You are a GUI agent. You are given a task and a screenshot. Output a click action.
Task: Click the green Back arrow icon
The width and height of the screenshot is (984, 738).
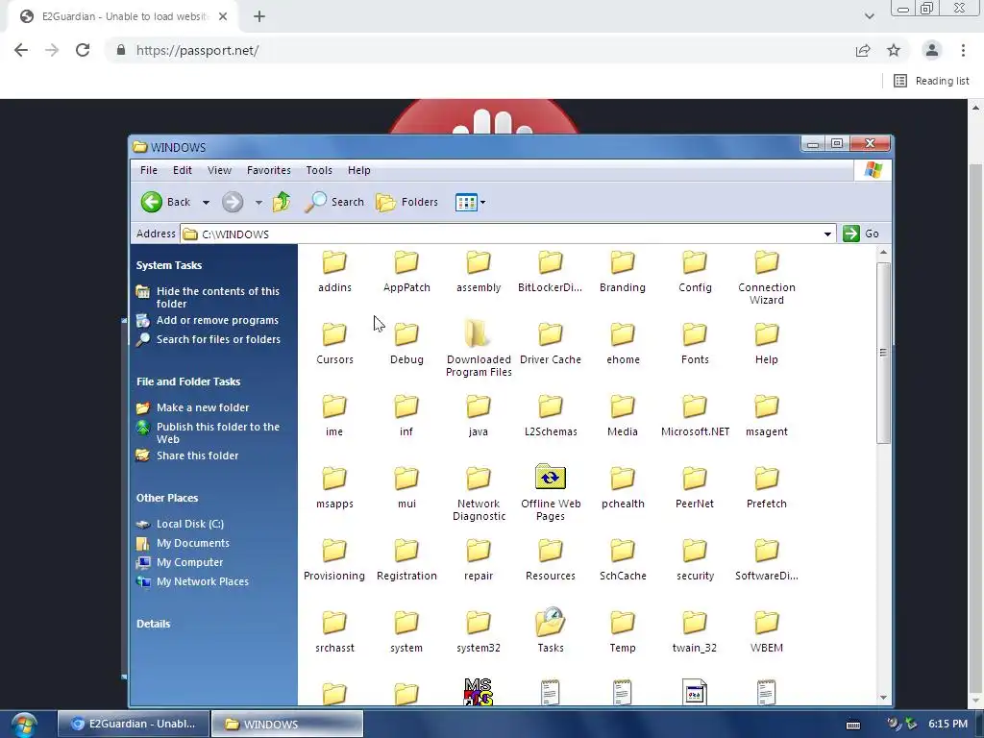pyautogui.click(x=151, y=202)
